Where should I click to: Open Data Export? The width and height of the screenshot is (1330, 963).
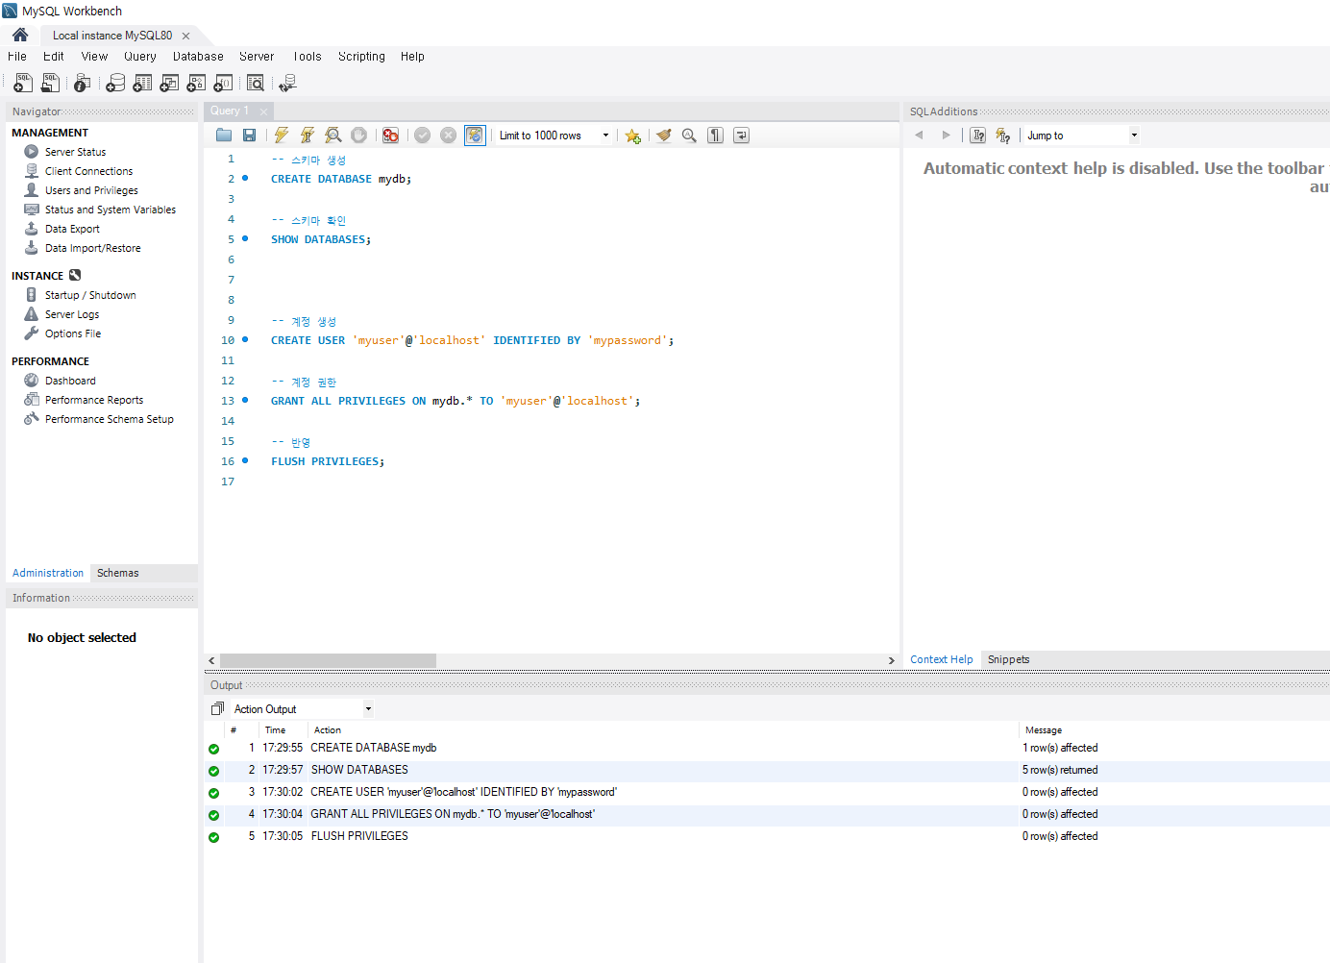[72, 229]
